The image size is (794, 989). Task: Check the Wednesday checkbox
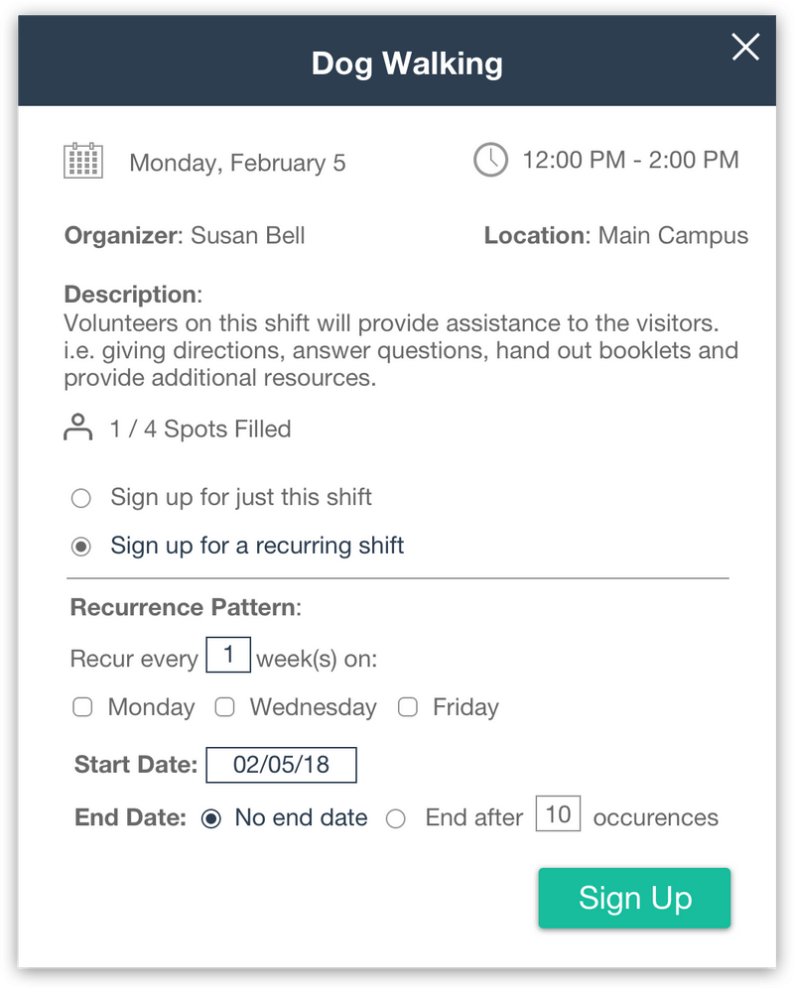point(225,707)
